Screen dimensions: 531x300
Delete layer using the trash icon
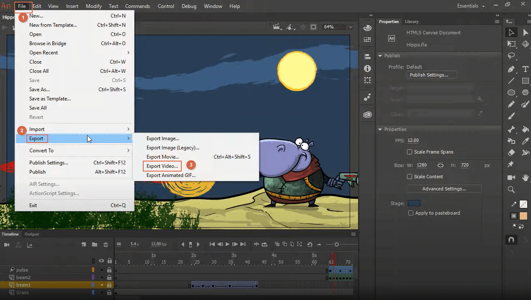[106, 244]
